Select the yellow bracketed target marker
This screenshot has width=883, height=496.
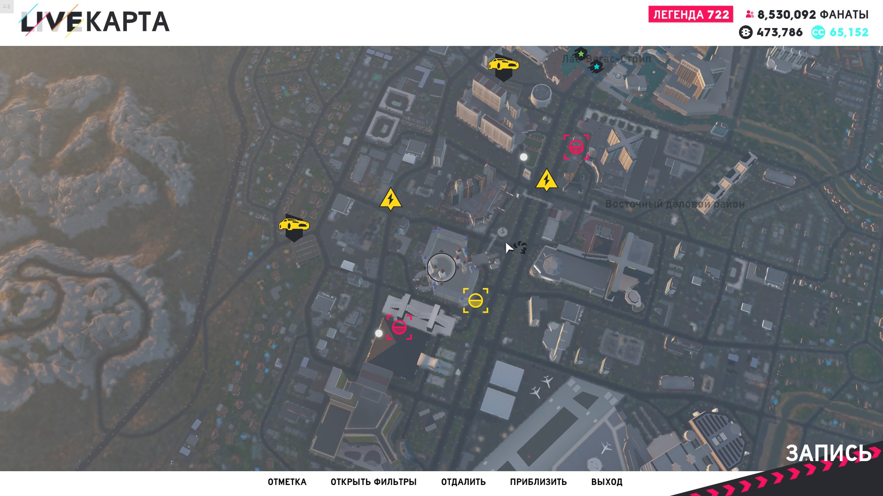point(476,301)
